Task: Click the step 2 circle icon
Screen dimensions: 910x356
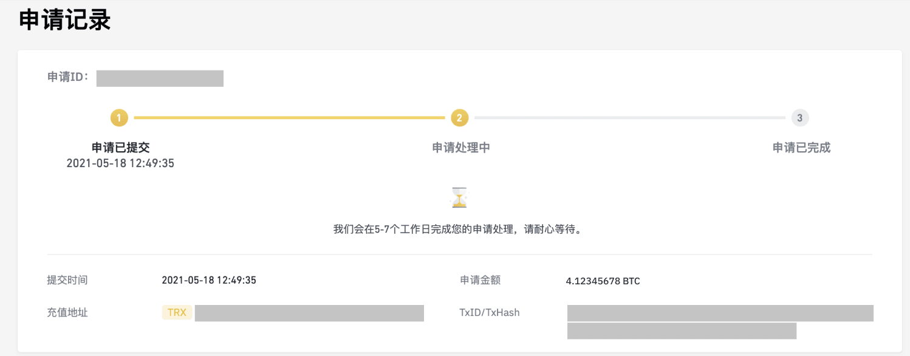Action: pyautogui.click(x=459, y=118)
